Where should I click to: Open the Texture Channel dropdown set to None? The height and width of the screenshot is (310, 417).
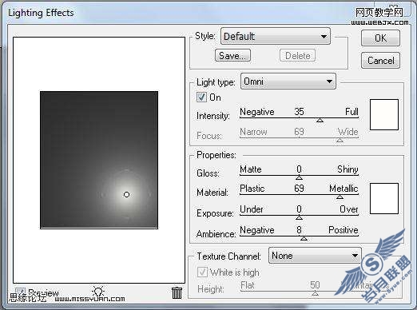pos(315,256)
